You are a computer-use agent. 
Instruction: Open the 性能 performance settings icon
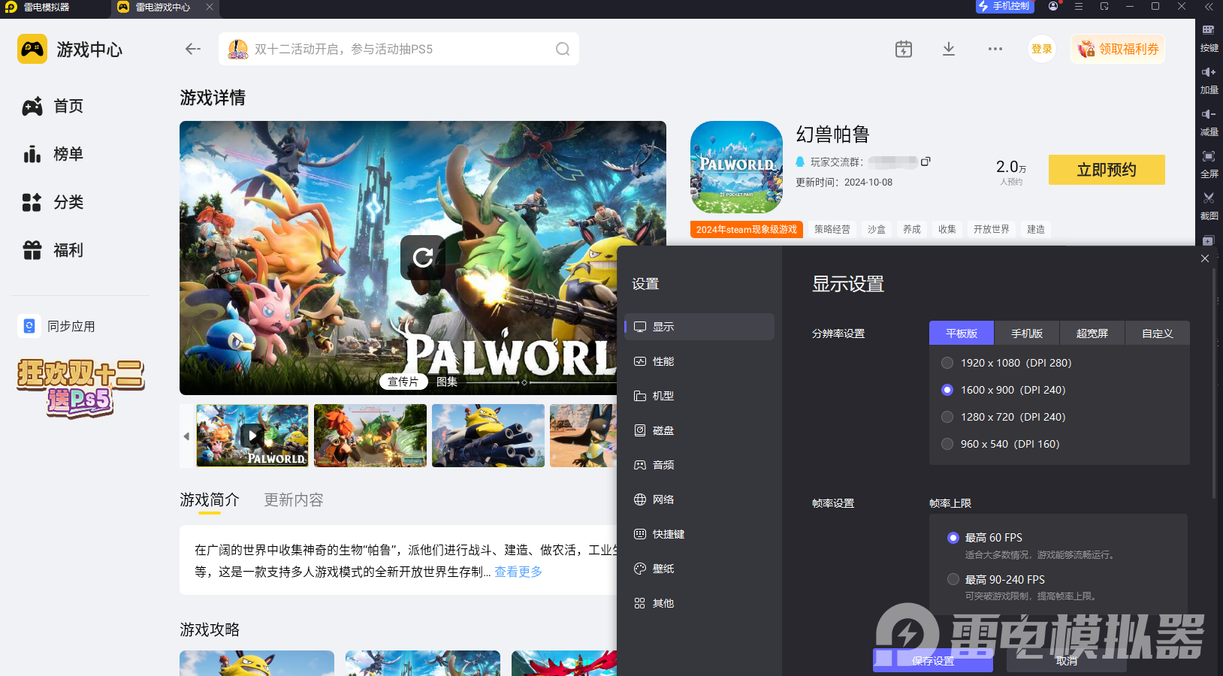click(x=640, y=361)
